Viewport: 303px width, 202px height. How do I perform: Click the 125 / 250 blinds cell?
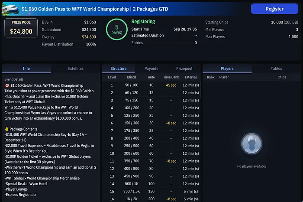pyautogui.click(x=132, y=115)
